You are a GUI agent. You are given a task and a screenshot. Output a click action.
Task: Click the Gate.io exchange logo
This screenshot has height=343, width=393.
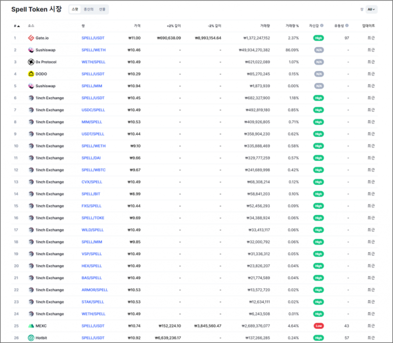click(30, 38)
